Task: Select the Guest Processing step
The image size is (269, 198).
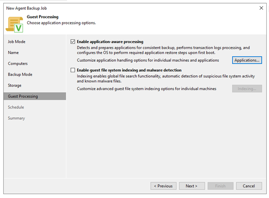Action: [x=34, y=96]
